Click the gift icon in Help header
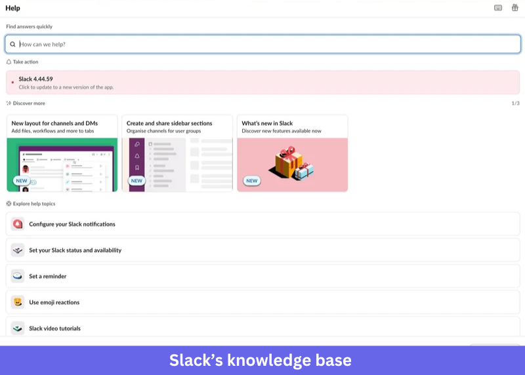525x375 pixels. (514, 7)
